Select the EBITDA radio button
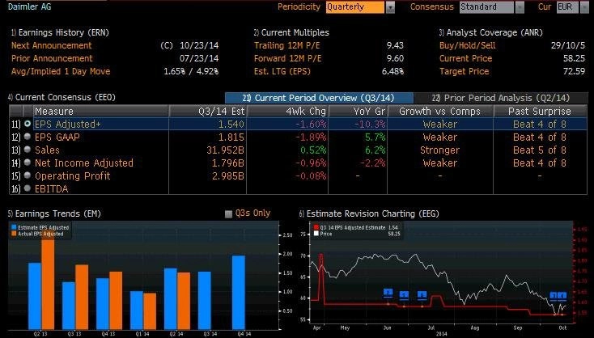594x338 pixels. (x=28, y=188)
